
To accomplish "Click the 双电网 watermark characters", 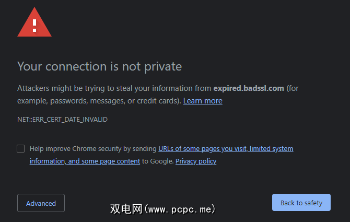I will pyautogui.click(x=126, y=209).
